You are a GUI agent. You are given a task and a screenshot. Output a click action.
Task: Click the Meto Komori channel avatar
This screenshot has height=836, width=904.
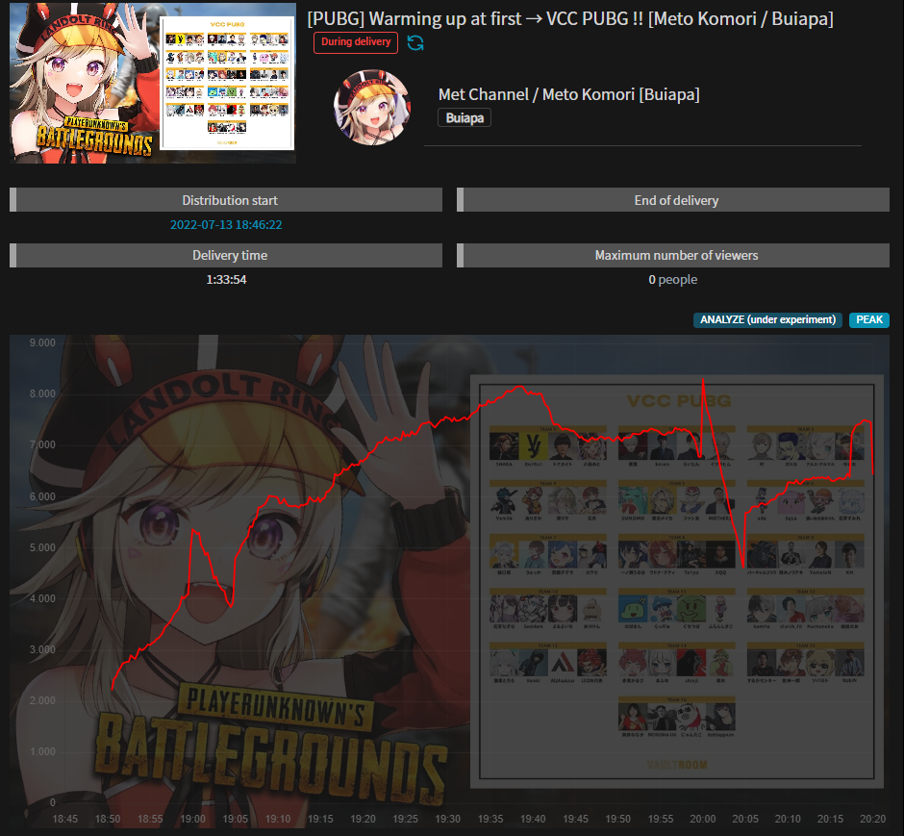(x=372, y=107)
